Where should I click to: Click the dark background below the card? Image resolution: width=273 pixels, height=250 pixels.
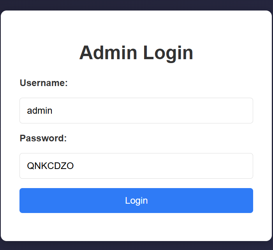pos(136,246)
